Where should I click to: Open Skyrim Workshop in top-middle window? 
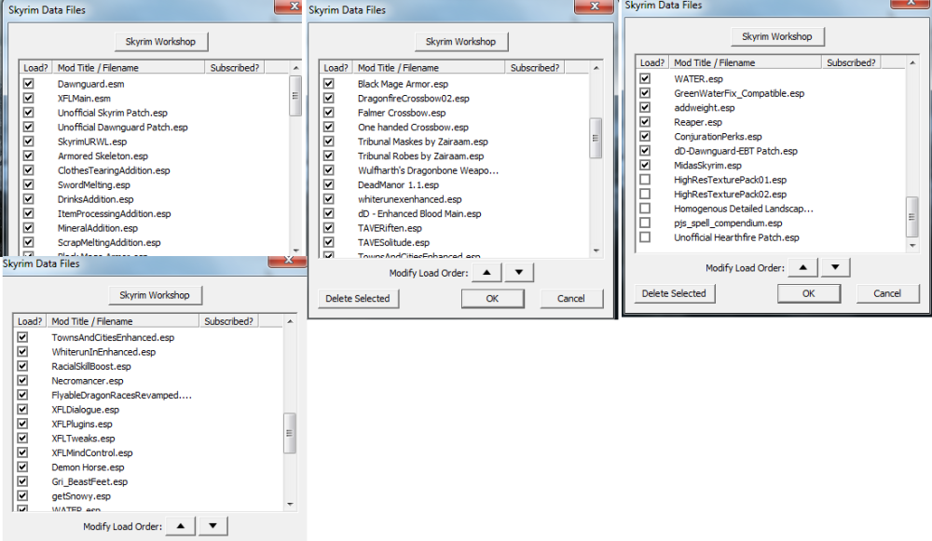(460, 42)
